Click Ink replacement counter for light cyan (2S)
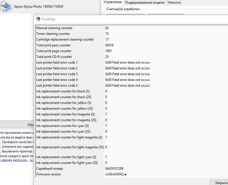 (x=67, y=163)
